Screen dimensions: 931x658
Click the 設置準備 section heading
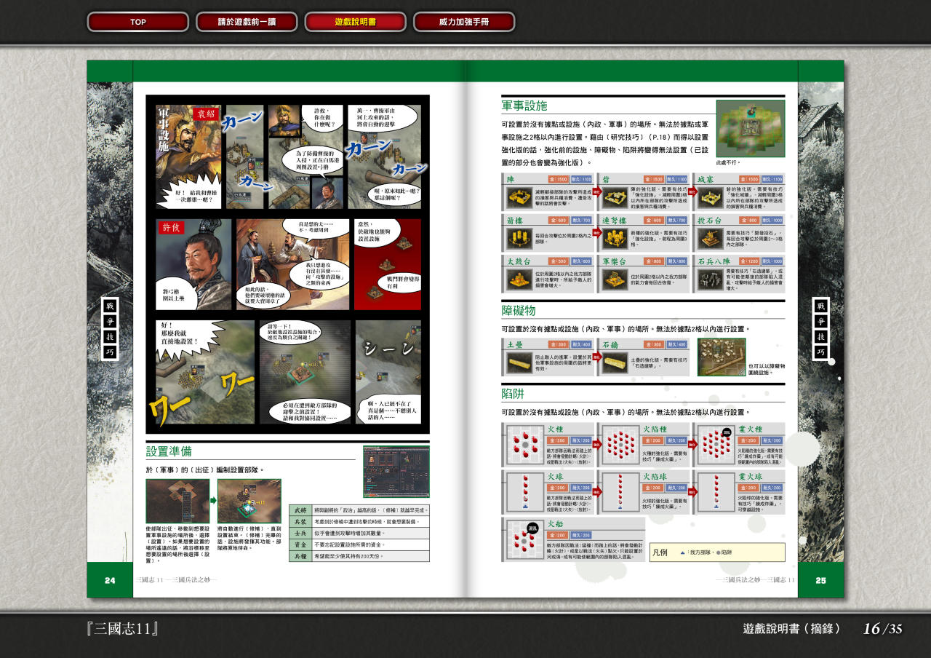(x=169, y=451)
